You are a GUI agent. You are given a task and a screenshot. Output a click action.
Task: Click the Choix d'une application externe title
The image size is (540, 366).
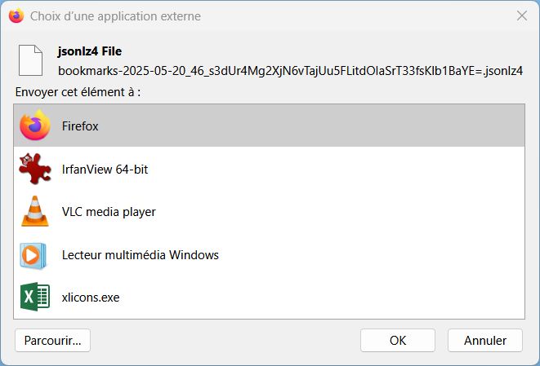pos(115,16)
